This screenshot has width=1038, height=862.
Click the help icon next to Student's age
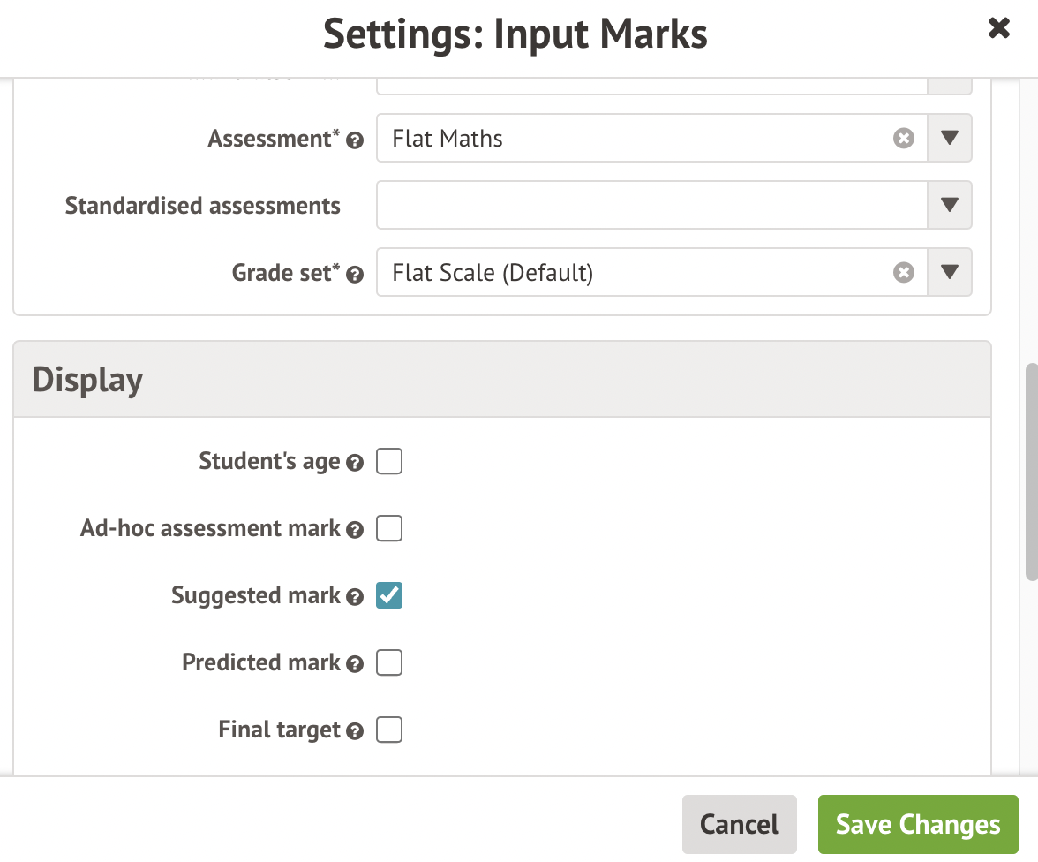355,463
